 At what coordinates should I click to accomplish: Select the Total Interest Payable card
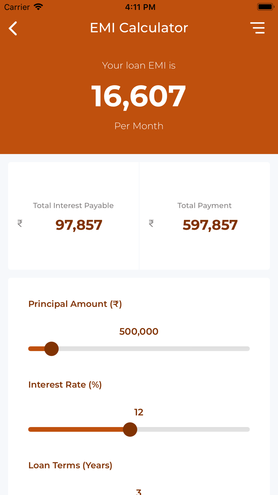(73, 216)
